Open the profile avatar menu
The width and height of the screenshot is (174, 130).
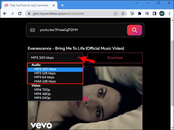pos(162,14)
